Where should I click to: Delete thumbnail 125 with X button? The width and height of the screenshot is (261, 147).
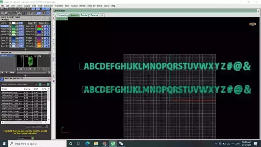tap(34, 69)
